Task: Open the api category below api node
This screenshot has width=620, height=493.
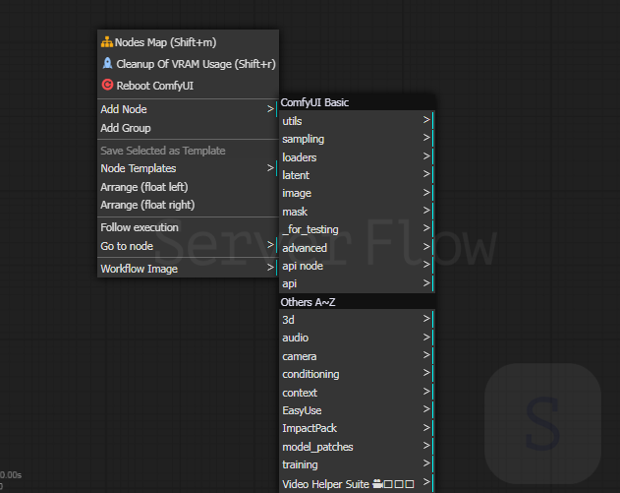Action: pos(357,283)
